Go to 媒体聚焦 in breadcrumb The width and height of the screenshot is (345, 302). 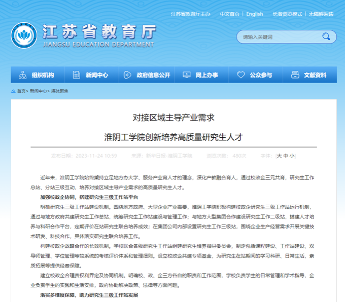click(59, 91)
